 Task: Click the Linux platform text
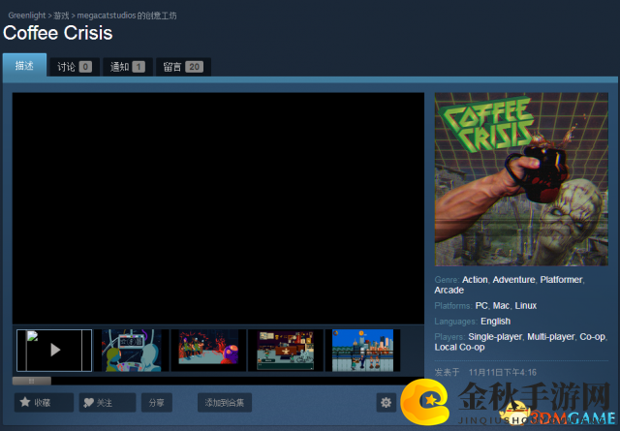[525, 306]
